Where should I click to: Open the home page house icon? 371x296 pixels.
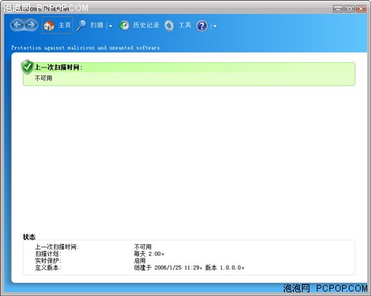[49, 25]
